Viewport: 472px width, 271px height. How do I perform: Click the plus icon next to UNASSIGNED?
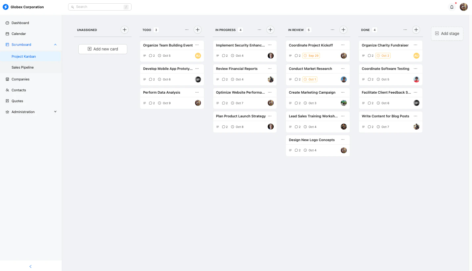125,30
